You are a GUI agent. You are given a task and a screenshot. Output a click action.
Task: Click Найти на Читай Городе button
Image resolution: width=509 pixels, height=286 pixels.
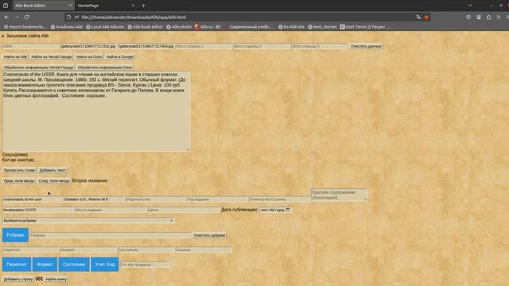coord(51,56)
